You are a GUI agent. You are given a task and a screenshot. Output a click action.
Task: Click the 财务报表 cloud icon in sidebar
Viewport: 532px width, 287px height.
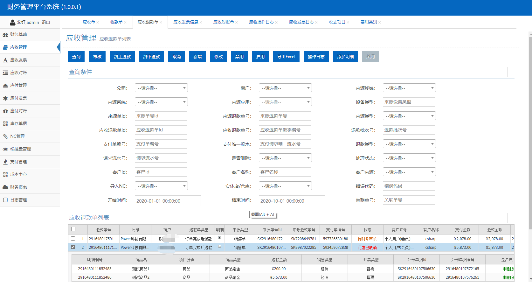coord(5,187)
